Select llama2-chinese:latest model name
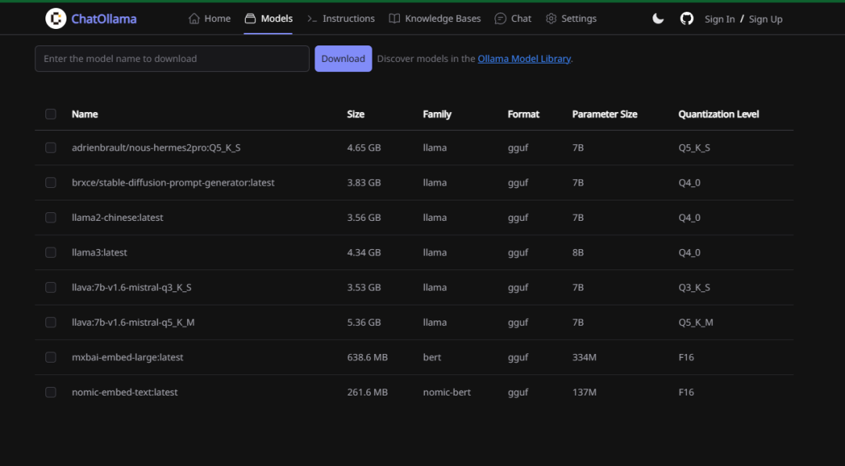Image resolution: width=845 pixels, height=466 pixels. pyautogui.click(x=117, y=218)
